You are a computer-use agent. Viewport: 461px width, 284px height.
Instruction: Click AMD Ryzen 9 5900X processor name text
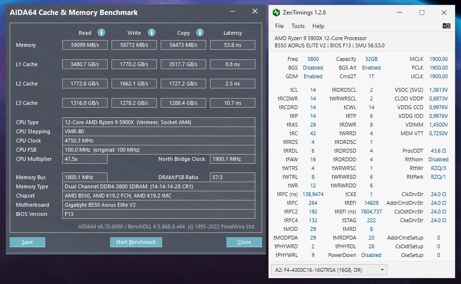coord(321,38)
